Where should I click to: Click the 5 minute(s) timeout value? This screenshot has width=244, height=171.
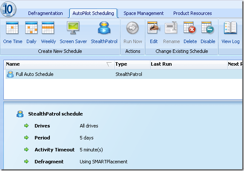(x=91, y=150)
